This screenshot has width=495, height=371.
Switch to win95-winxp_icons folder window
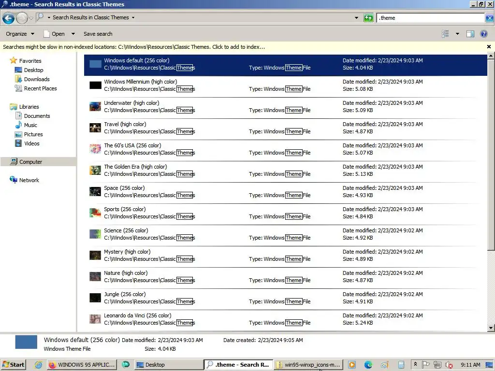tap(308, 365)
